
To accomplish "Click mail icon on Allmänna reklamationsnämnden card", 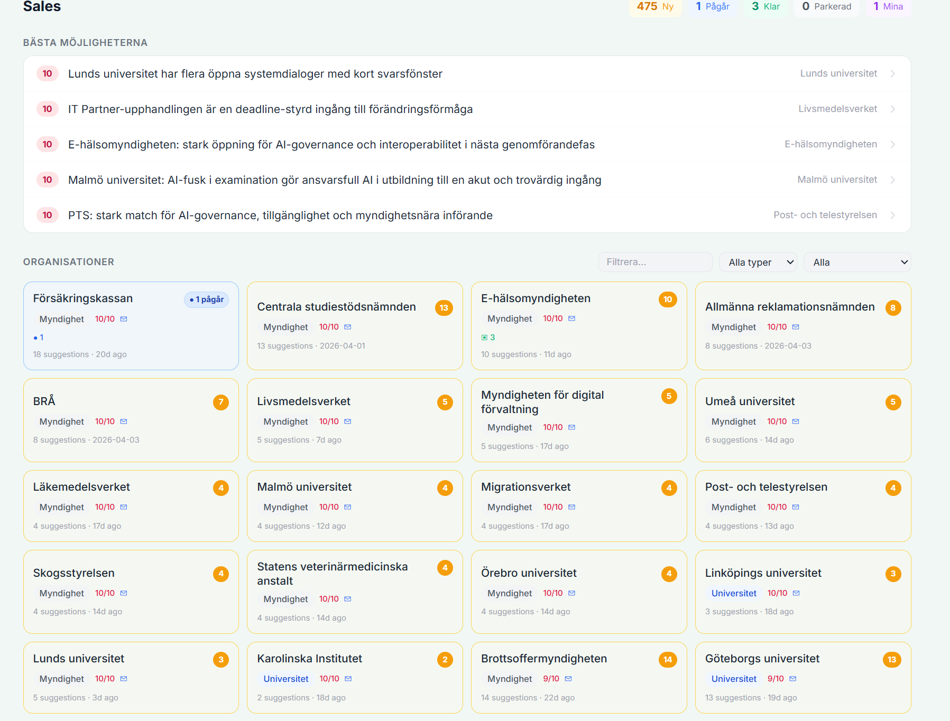I will [796, 327].
